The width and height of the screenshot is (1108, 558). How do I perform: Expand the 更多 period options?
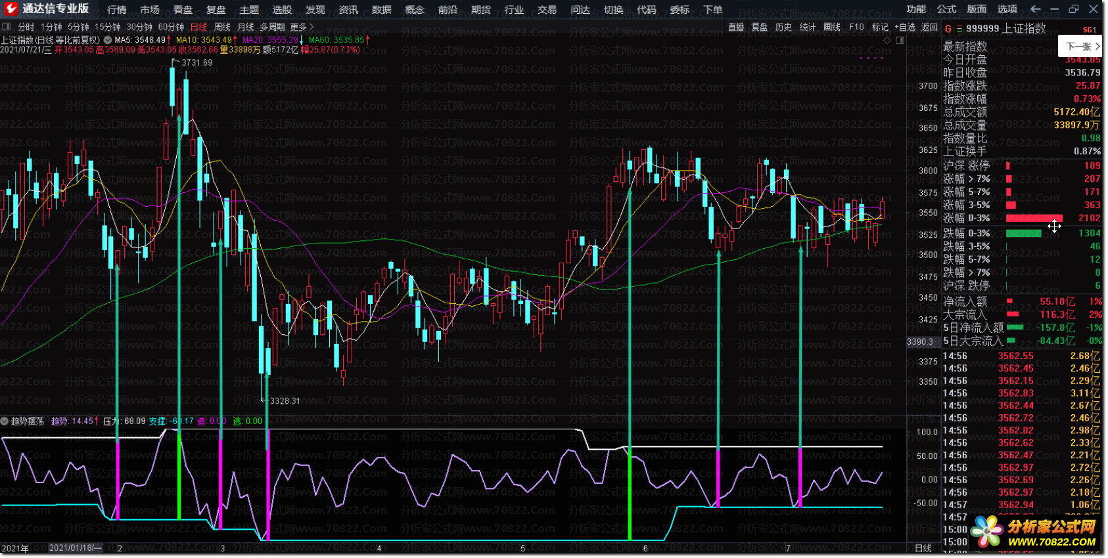click(302, 27)
